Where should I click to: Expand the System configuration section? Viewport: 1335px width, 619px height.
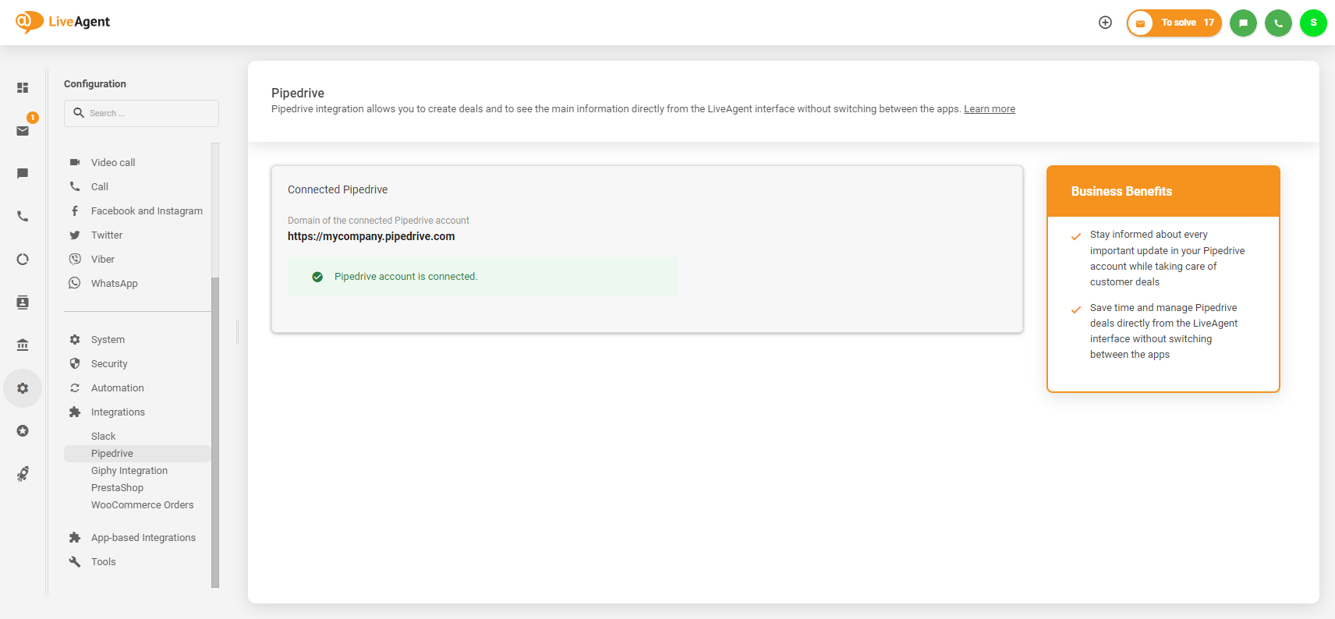pyautogui.click(x=108, y=340)
